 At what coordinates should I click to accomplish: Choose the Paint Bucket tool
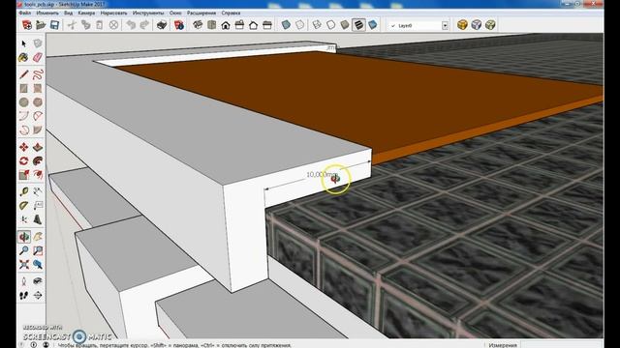point(23,58)
